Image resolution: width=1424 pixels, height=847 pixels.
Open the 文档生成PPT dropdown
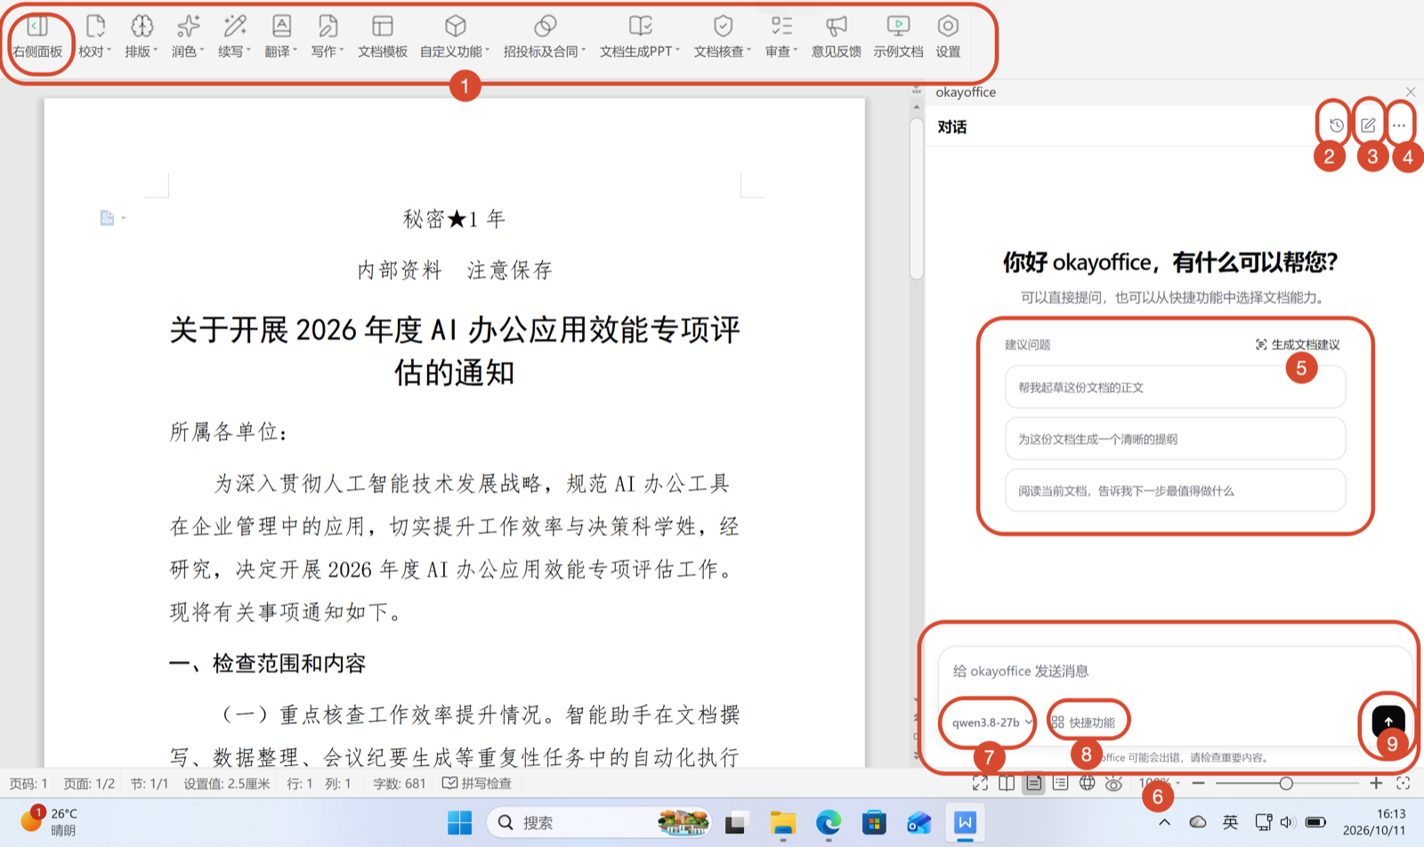[x=640, y=38]
